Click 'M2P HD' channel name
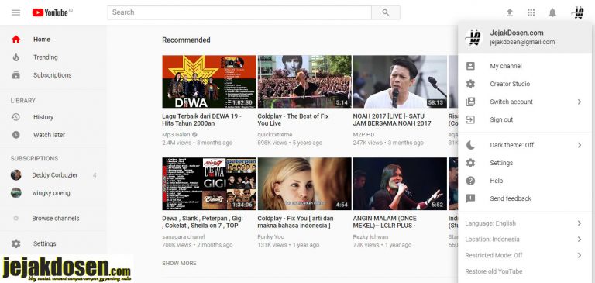 363,134
